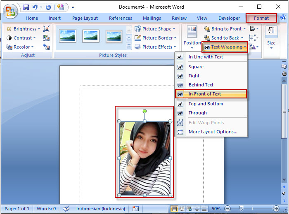Open the References tab
Screen dimensions: 289x214
click(121, 18)
